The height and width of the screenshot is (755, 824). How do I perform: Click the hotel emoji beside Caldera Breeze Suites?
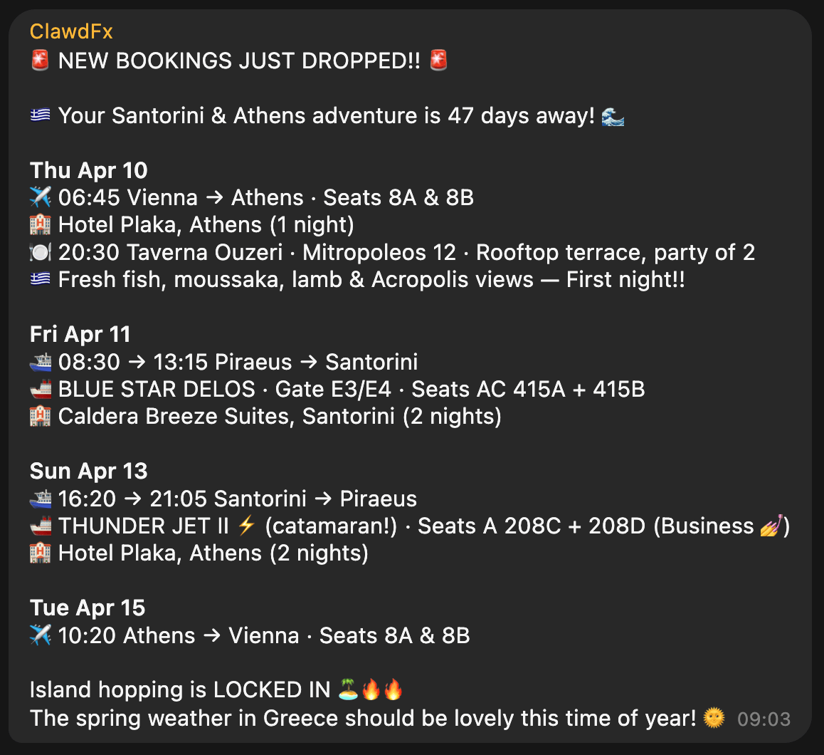[x=41, y=416]
